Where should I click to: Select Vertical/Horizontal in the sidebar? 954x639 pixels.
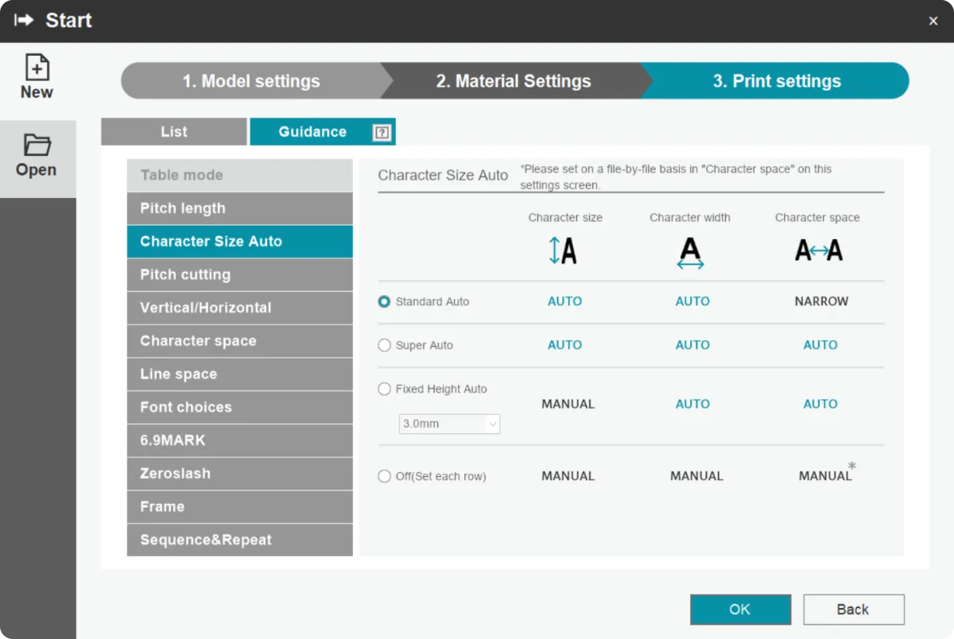tap(239, 308)
